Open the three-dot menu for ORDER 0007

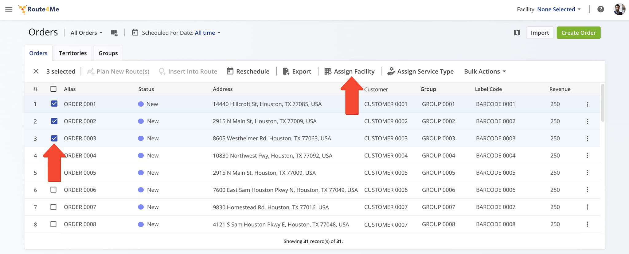point(587,207)
